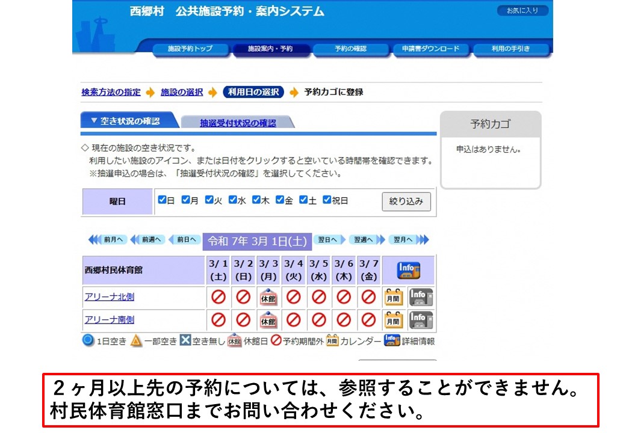Switch to 空き状況の確認 tab
Image resolution: width=626 pixels, height=433 pixels.
[129, 121]
